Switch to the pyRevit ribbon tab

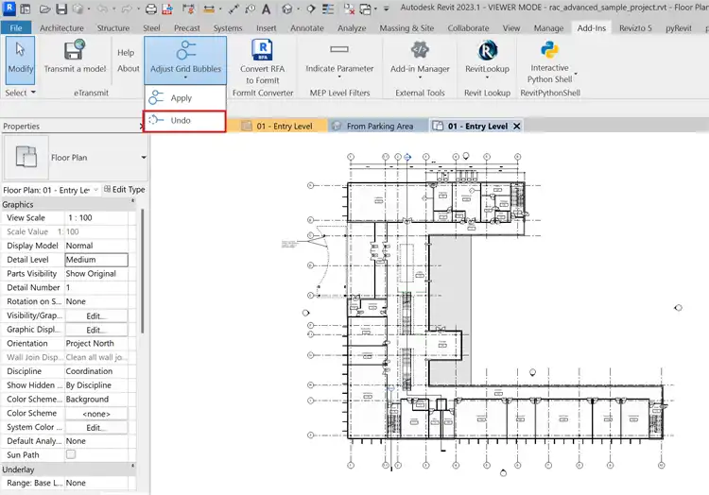tap(678, 28)
